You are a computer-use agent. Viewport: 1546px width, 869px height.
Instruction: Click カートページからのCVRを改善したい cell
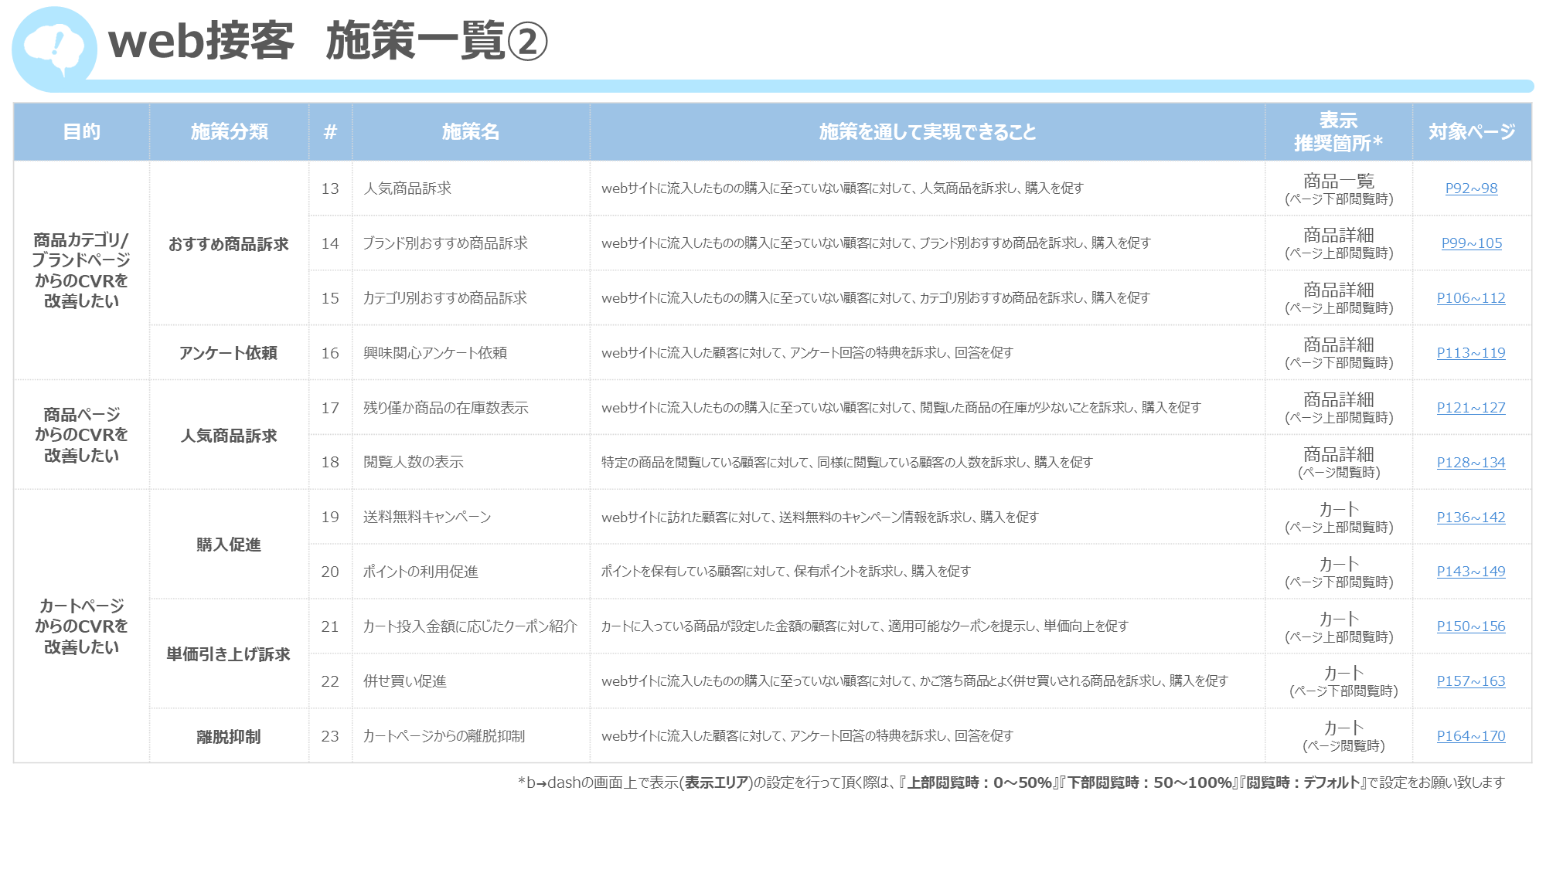(81, 626)
